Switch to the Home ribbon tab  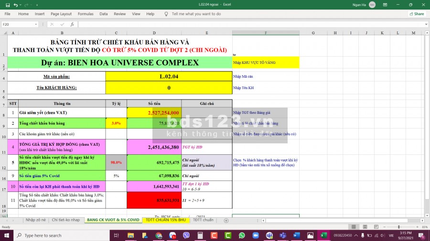pyautogui.click(x=23, y=14)
